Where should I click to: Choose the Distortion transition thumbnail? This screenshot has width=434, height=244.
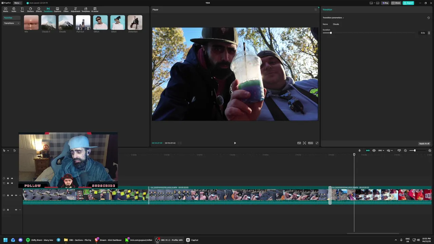click(x=135, y=22)
